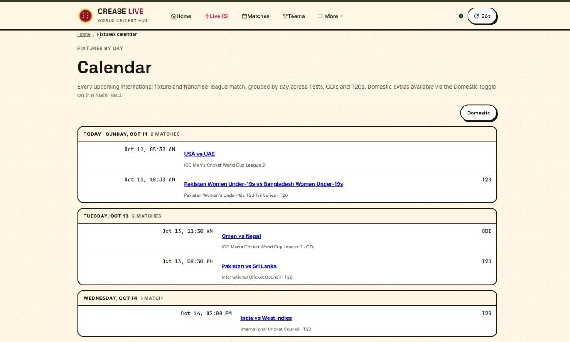
Task: Click the Oct 13, 11:30 AM time
Action: pyautogui.click(x=187, y=232)
